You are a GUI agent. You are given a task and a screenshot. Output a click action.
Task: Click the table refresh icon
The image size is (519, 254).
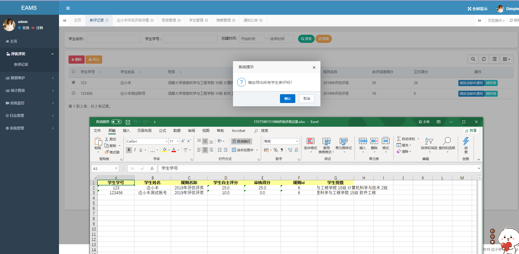(x=484, y=59)
